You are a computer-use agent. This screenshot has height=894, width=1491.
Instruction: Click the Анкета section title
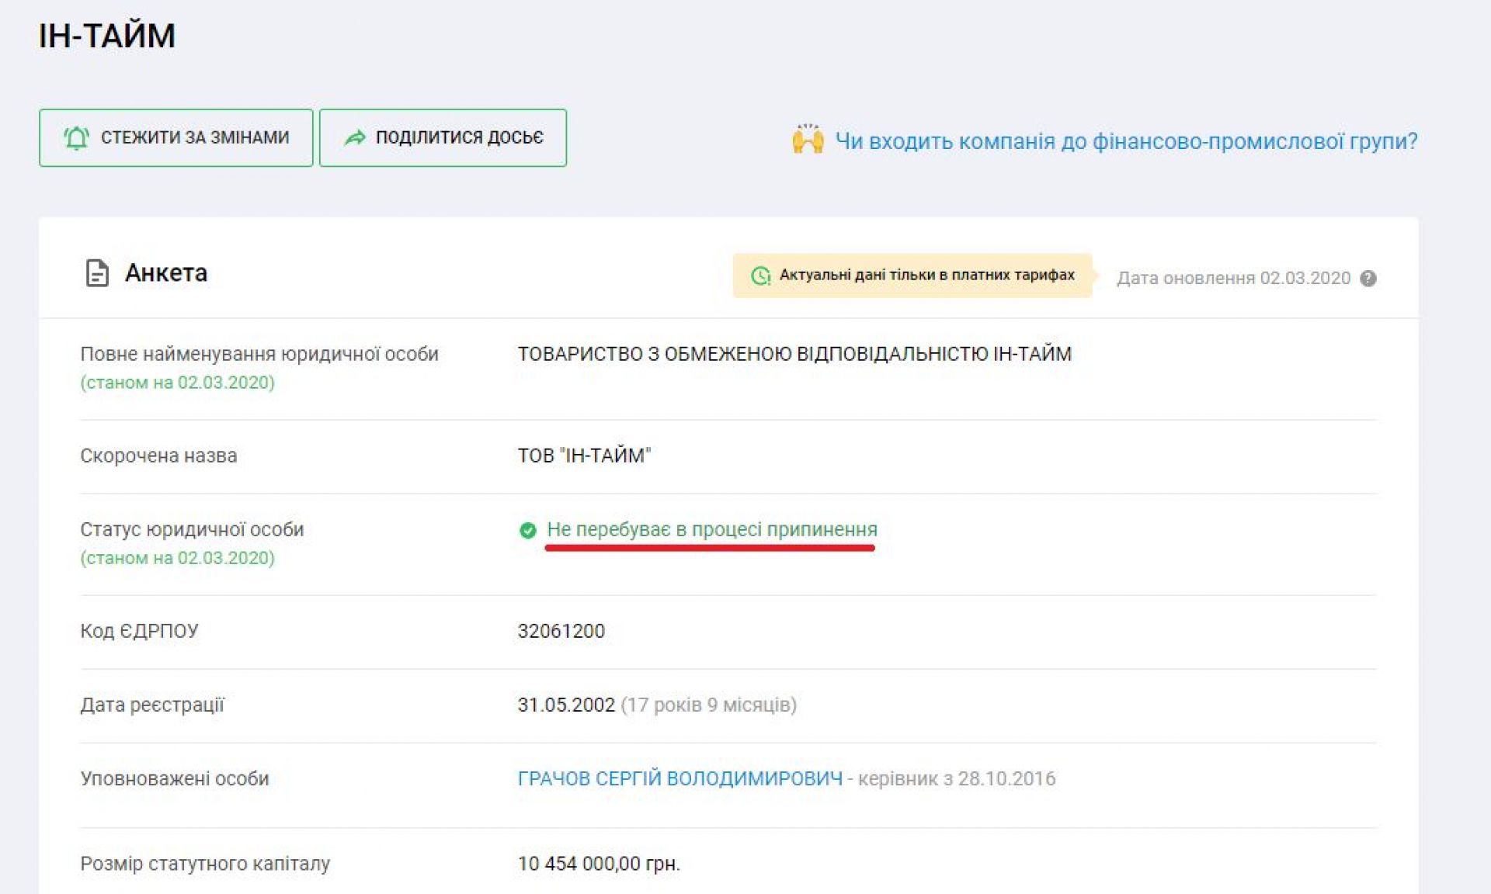pos(165,273)
